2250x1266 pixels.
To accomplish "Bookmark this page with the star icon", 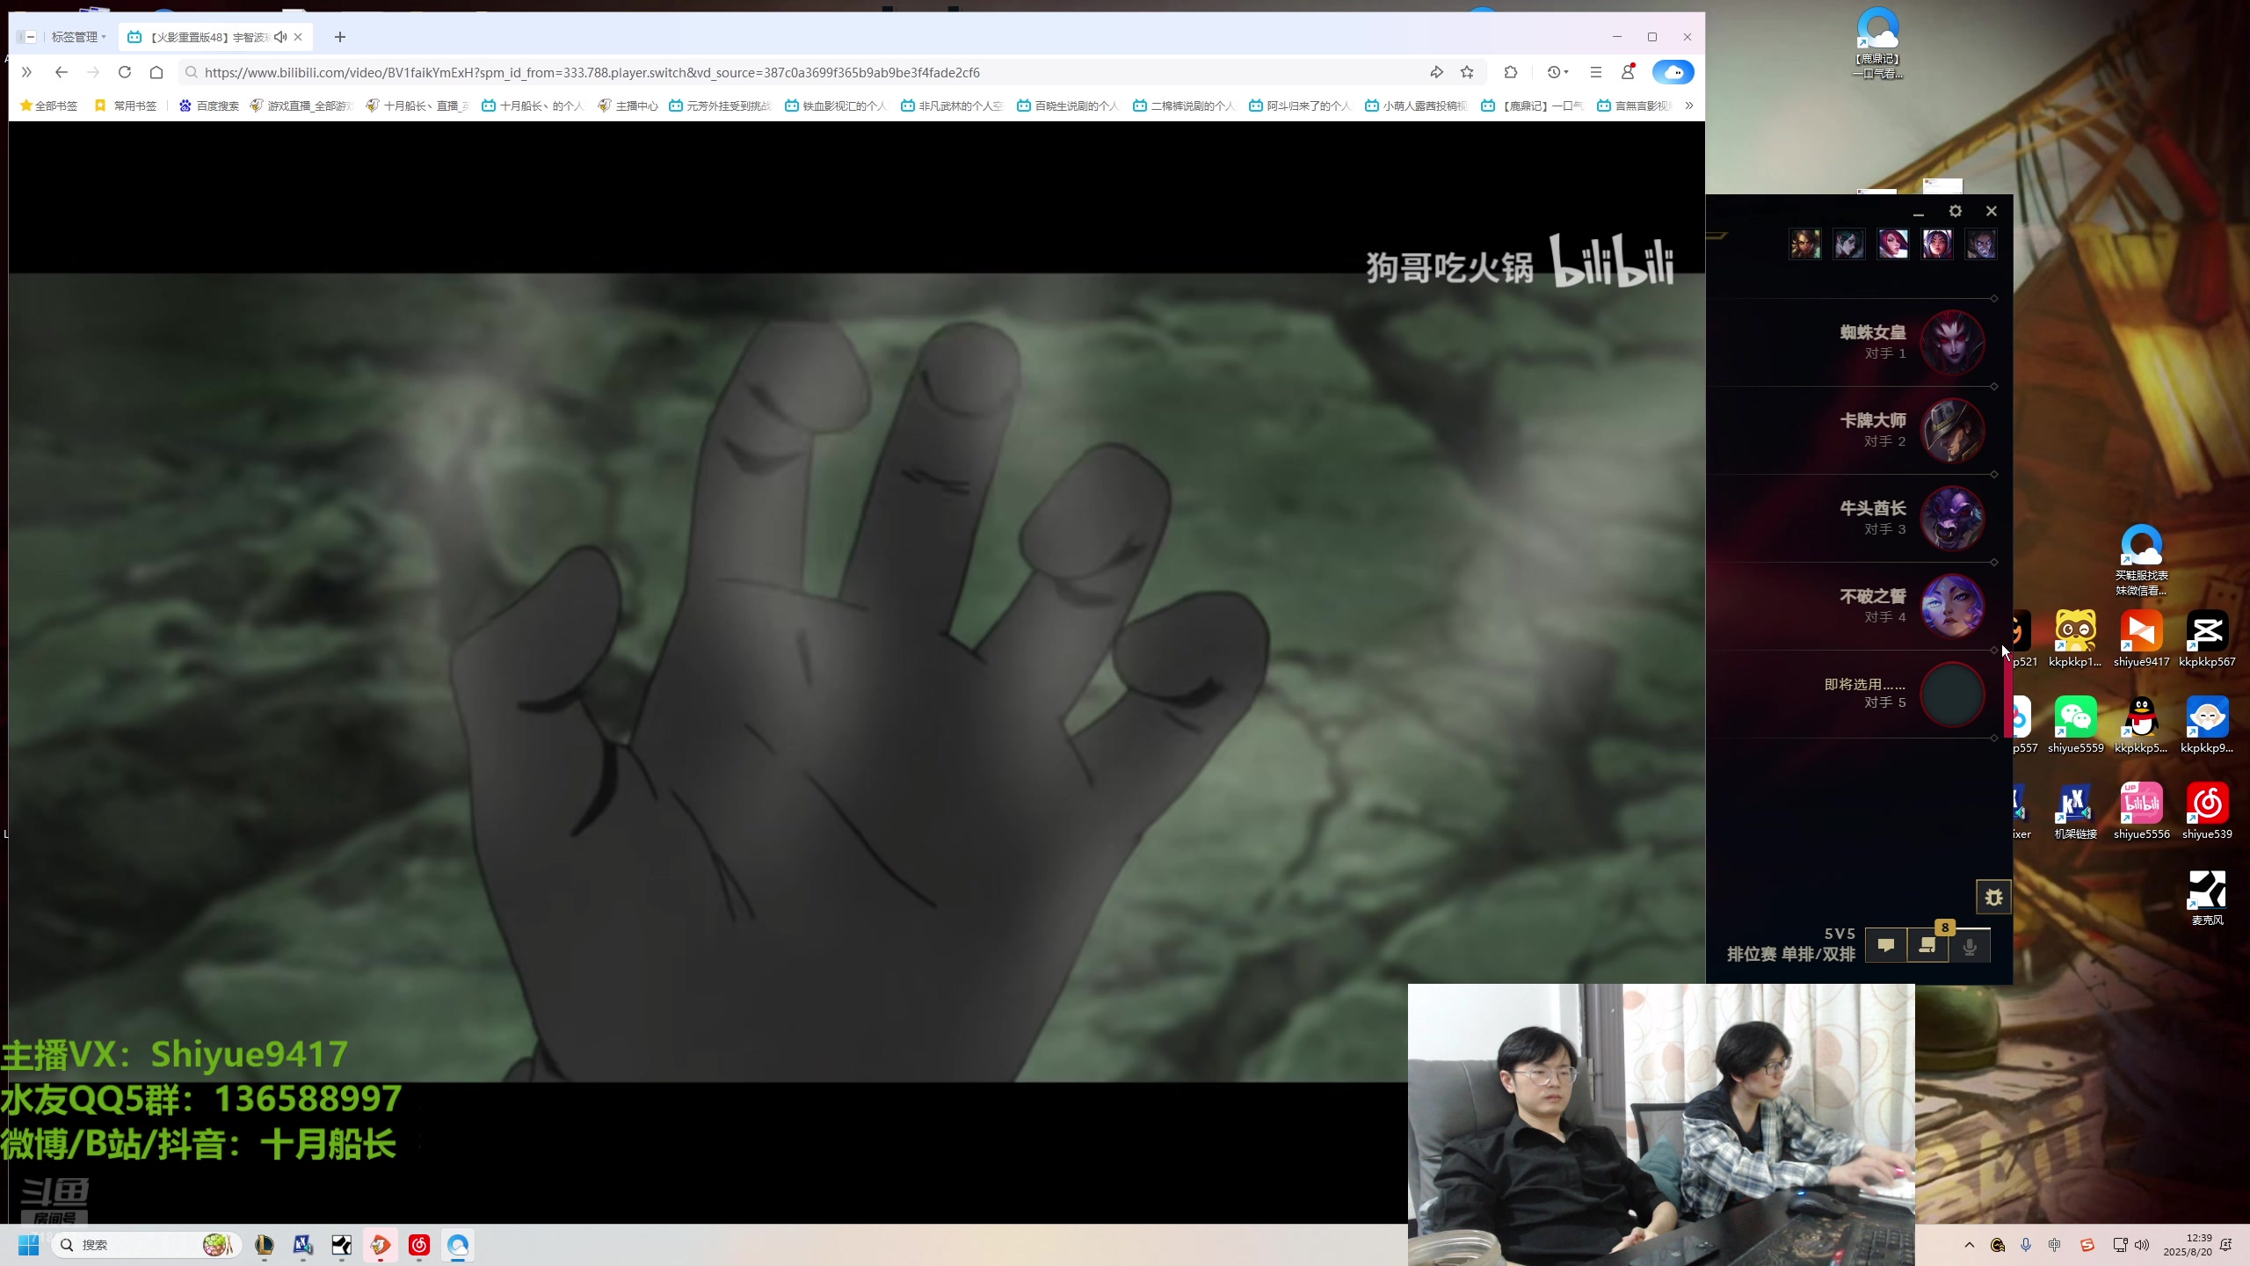I will click(x=1467, y=72).
